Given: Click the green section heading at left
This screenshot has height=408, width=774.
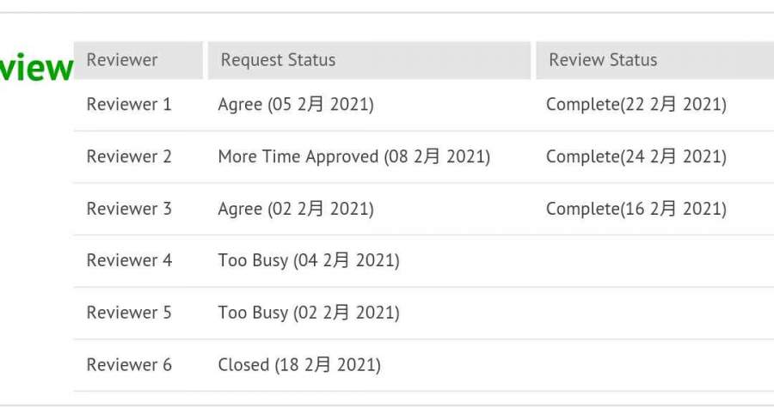Looking at the screenshot, I should [x=36, y=68].
